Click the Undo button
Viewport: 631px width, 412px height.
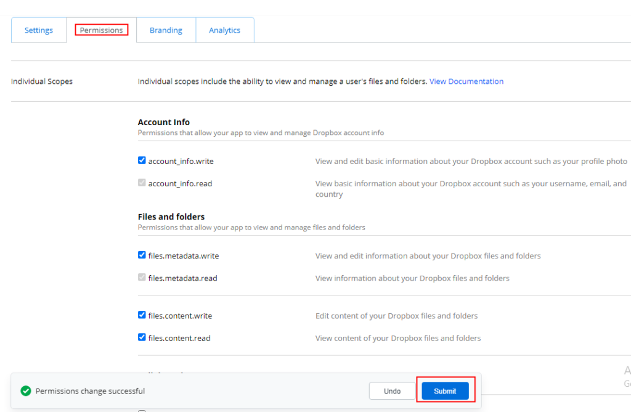[392, 391]
